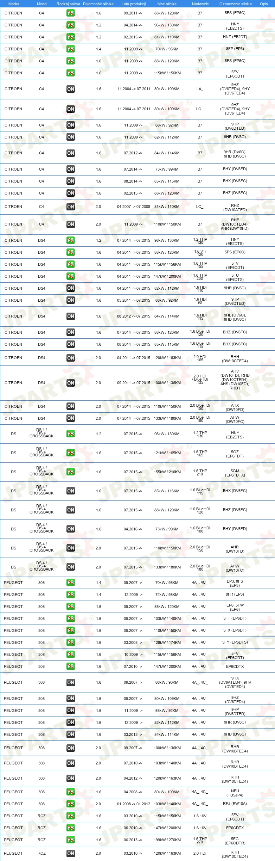Click the Pojemność silnika column header
The image size is (275, 861).
98,4
